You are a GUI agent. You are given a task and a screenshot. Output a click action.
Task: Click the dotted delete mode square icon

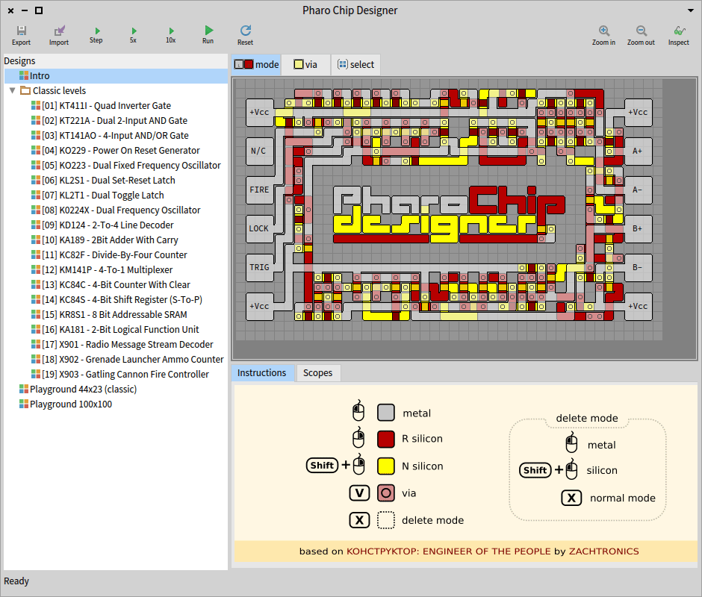(386, 520)
